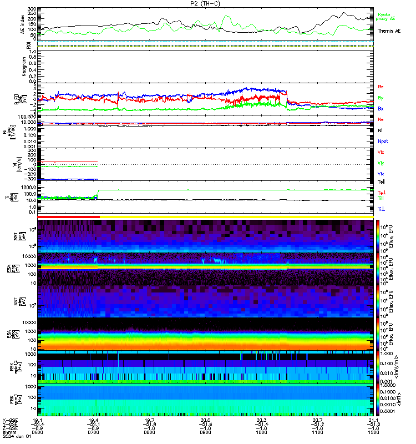Image resolution: width=416 pixels, height=444 pixels.
Task: Click the "0900" time tick label
Action: tap(205, 432)
